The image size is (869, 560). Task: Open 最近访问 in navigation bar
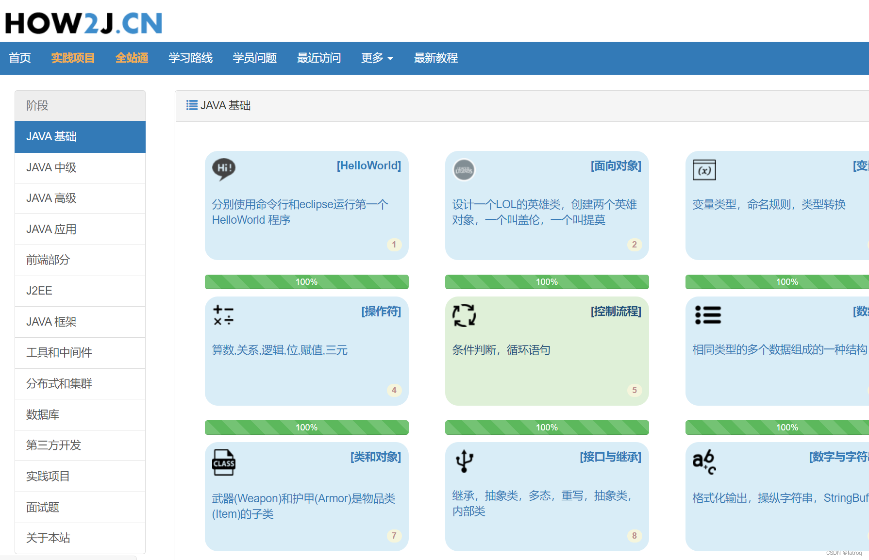point(318,58)
